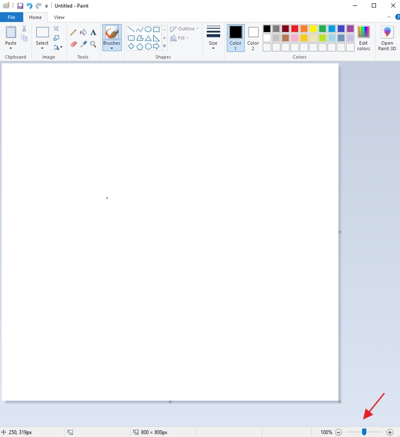Select the Color picker eyedropper tool

click(x=83, y=44)
